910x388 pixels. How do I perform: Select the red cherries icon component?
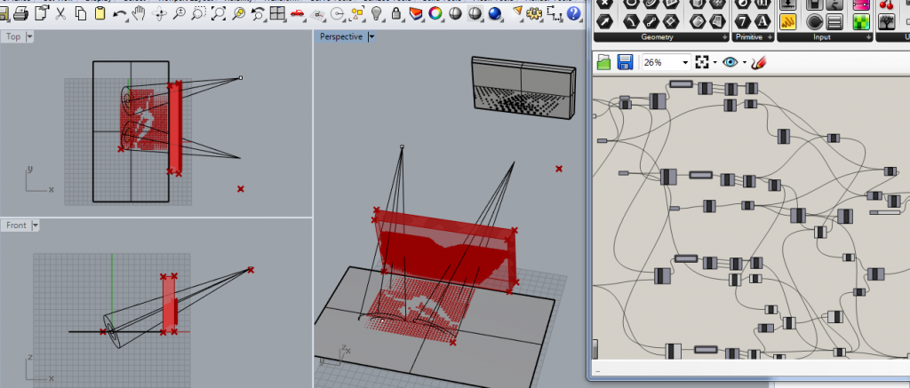point(886,4)
